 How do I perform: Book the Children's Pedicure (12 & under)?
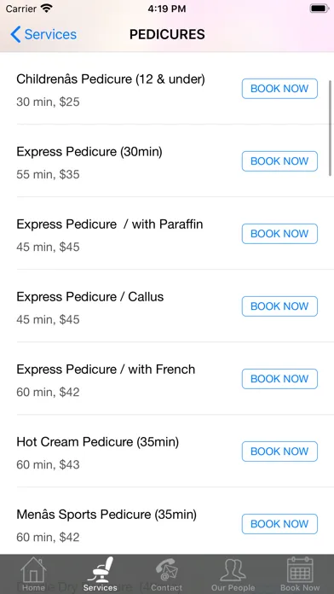(279, 89)
